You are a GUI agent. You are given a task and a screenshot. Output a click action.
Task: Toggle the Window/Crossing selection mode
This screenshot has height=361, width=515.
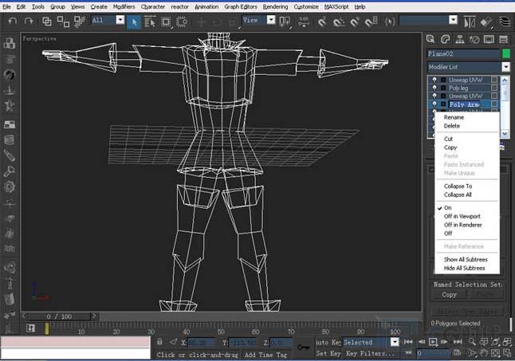182,22
